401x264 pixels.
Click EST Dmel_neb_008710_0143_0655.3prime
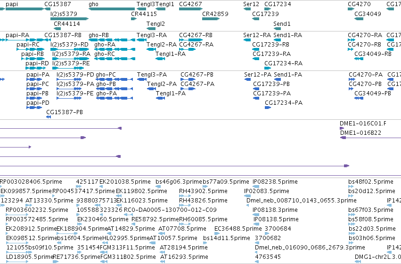(x=302, y=200)
